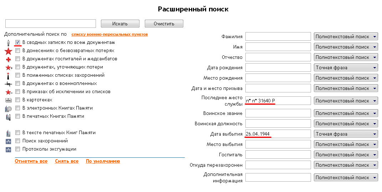Click the 'По умолчанию' link

103,161
